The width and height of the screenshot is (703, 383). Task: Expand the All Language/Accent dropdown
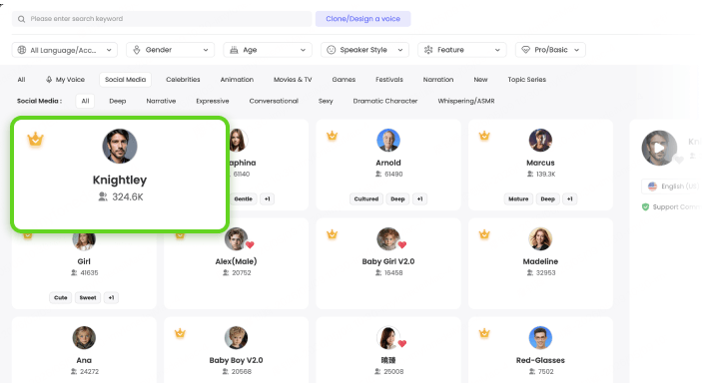click(65, 50)
